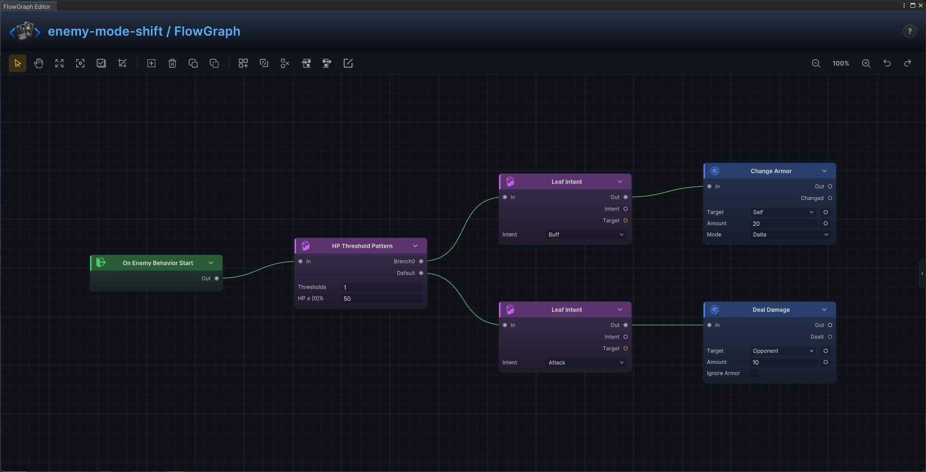Click the remove-group squares X icon
Screen dimensions: 926x472
tap(285, 63)
